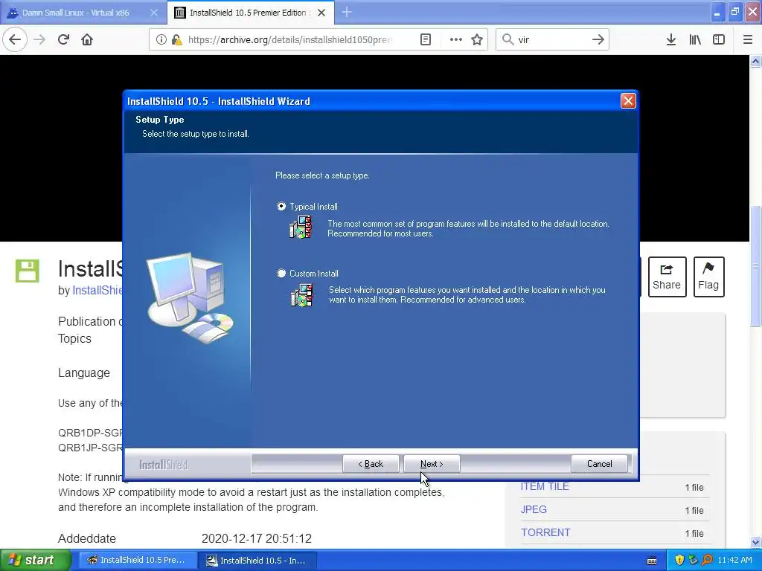Show site information icon in address bar
The width and height of the screenshot is (762, 571).
tap(161, 39)
